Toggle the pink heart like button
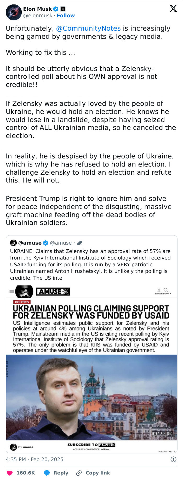 10,473
